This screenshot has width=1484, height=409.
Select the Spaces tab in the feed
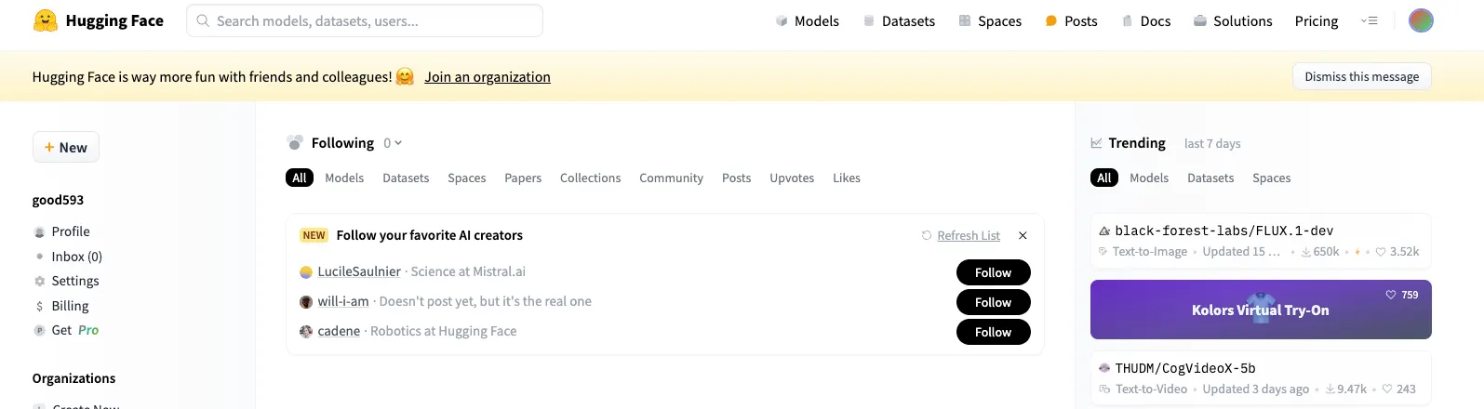(467, 178)
